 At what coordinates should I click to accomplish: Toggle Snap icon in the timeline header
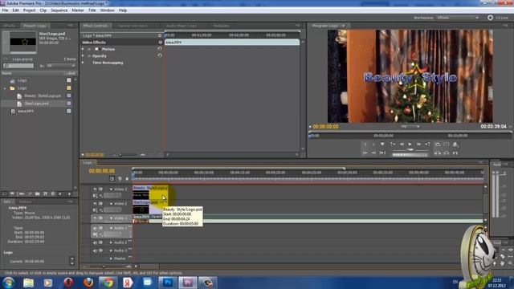[x=112, y=178]
